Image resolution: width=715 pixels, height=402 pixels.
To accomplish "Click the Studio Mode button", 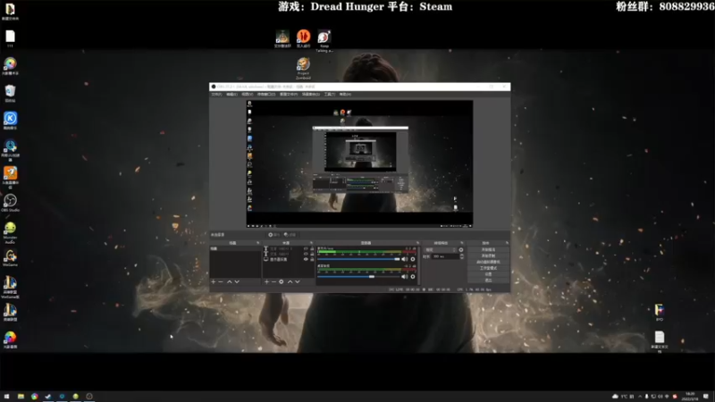I will click(x=488, y=268).
